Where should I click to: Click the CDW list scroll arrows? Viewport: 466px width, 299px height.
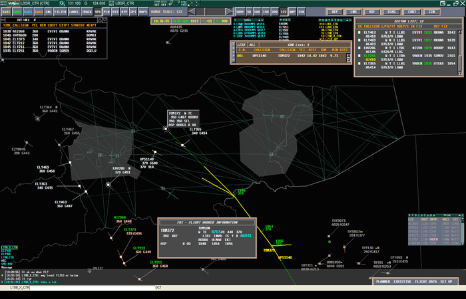(349, 58)
